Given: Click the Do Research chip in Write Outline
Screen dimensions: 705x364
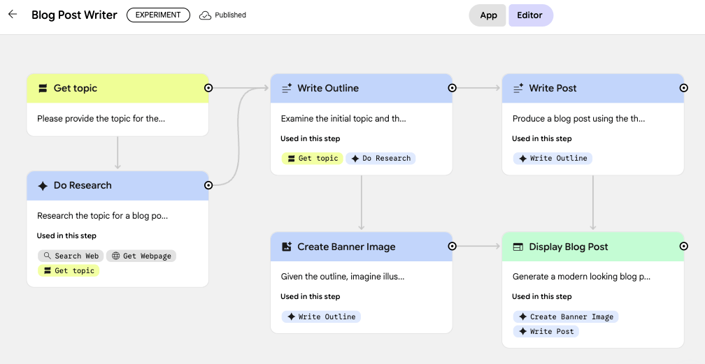Looking at the screenshot, I should pyautogui.click(x=380, y=159).
